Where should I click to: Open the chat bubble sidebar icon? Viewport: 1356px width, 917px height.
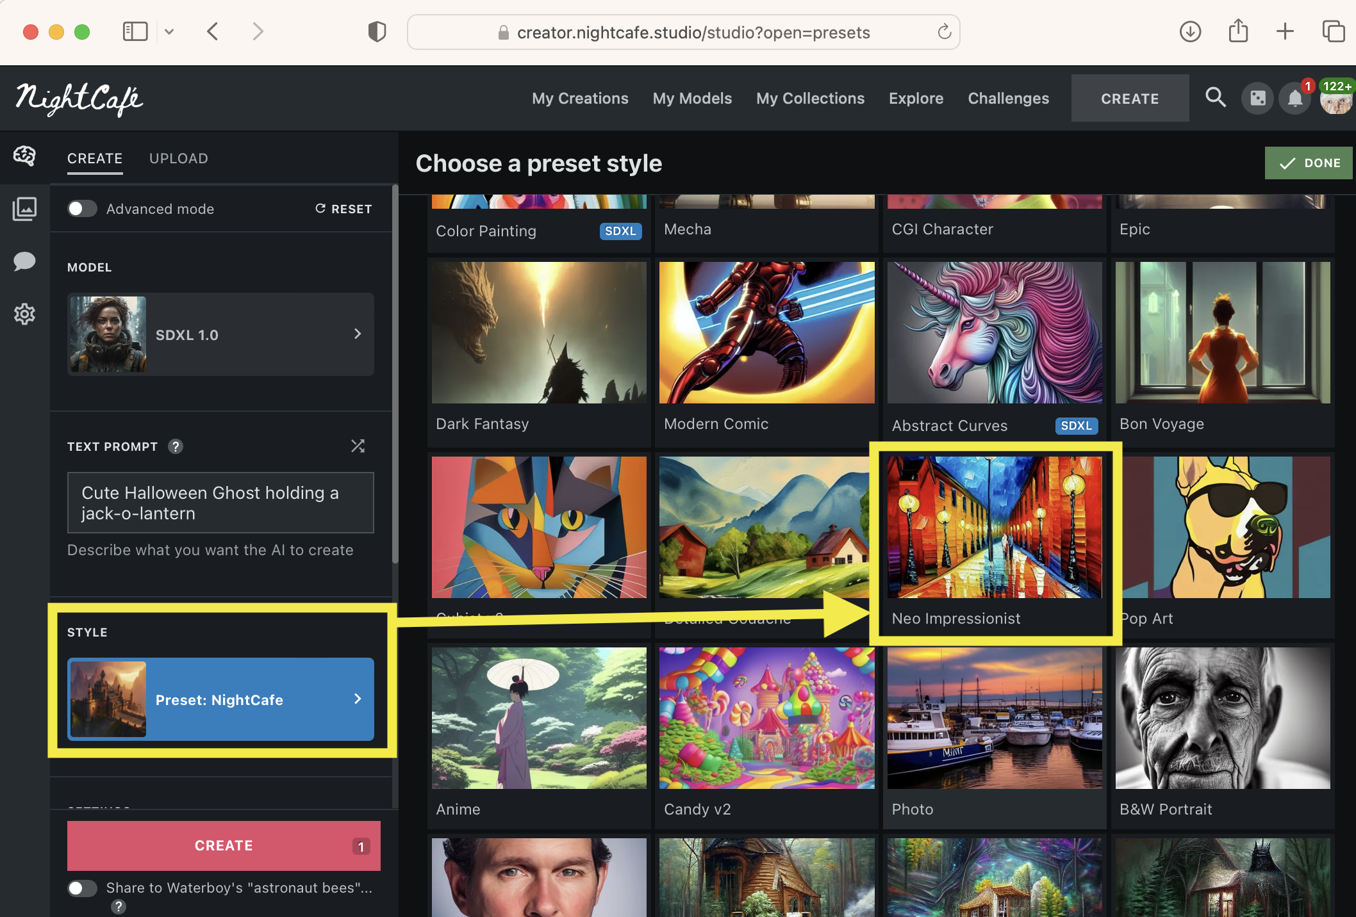pyautogui.click(x=24, y=261)
